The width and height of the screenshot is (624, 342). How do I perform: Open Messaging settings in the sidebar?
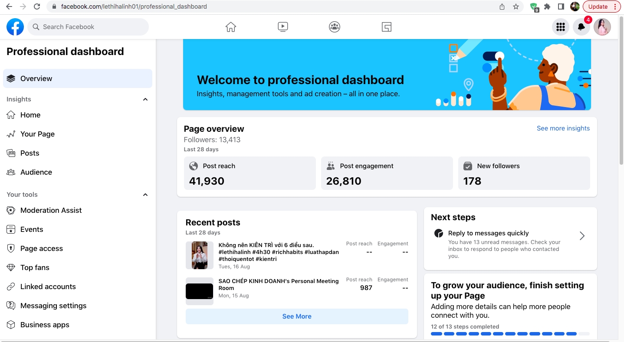[78, 306]
